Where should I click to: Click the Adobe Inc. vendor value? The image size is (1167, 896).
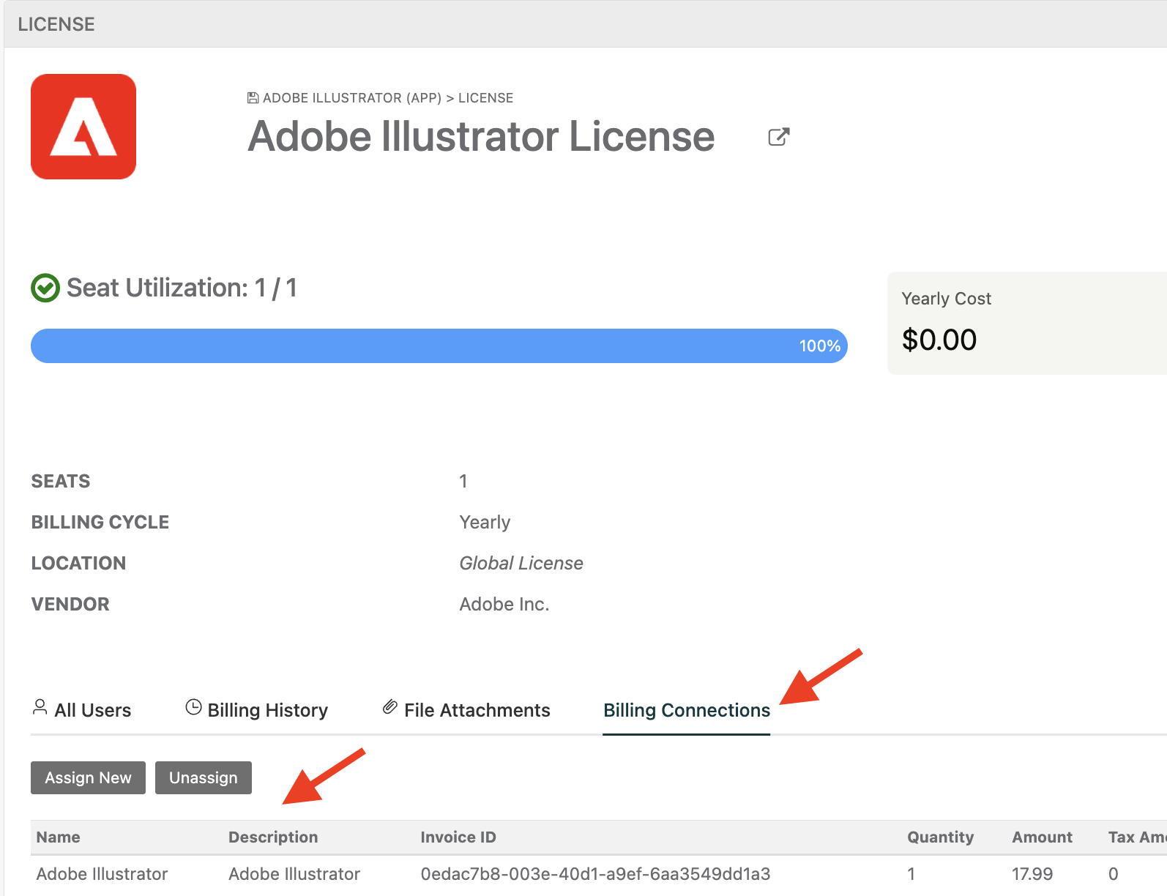504,605
